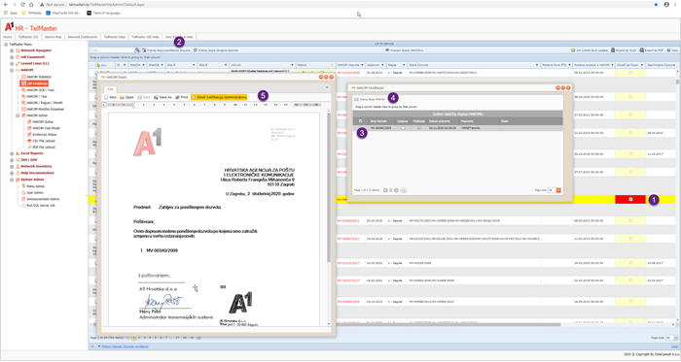Open the filter dropdown on Site B column
The image size is (681, 362).
[226, 65]
